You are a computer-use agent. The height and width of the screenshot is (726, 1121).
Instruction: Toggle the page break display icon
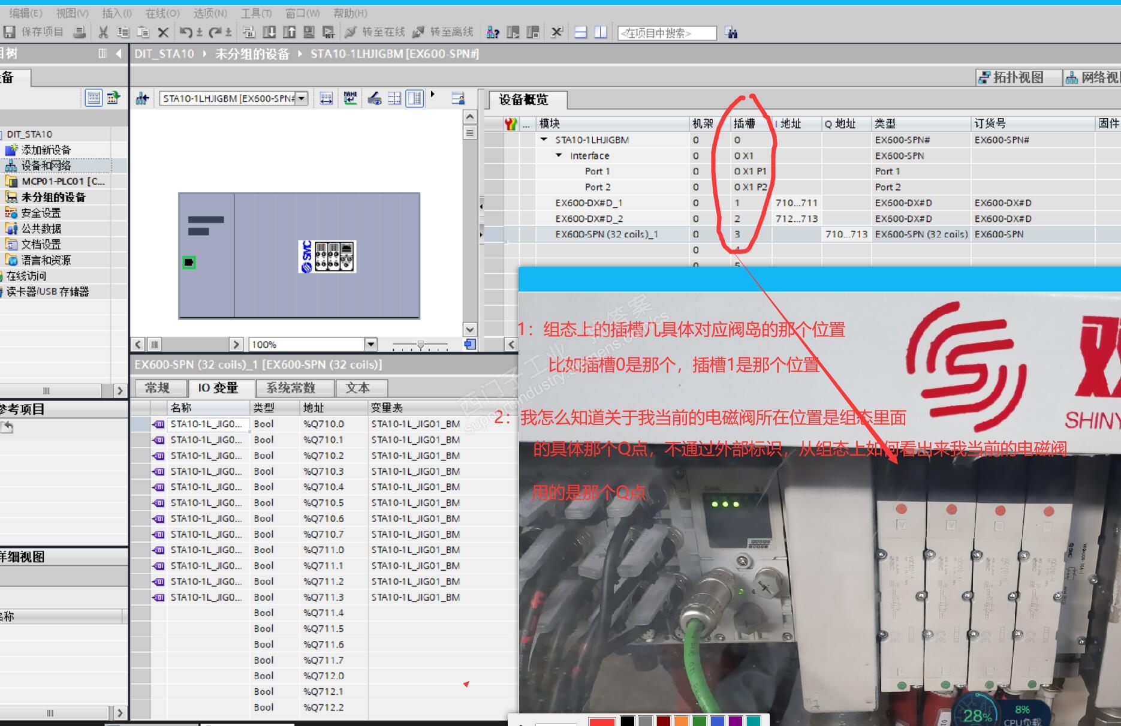[x=394, y=98]
